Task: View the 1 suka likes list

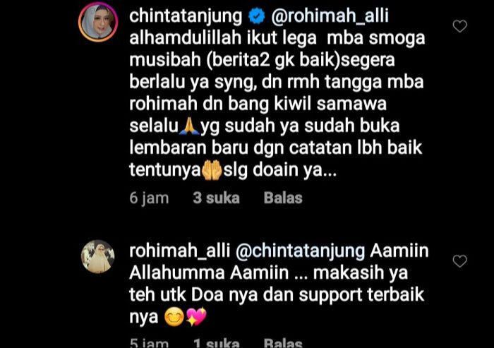Action: coord(216,343)
